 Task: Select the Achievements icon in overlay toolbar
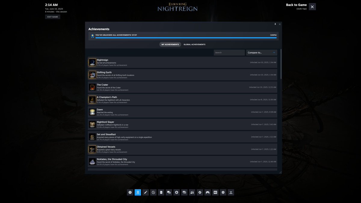click(x=138, y=192)
